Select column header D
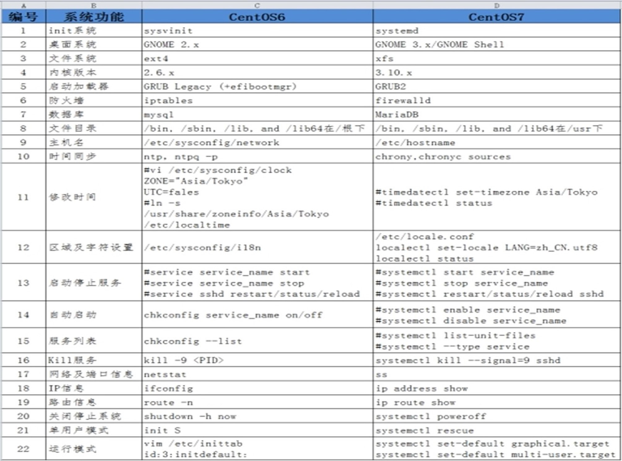 497,5
